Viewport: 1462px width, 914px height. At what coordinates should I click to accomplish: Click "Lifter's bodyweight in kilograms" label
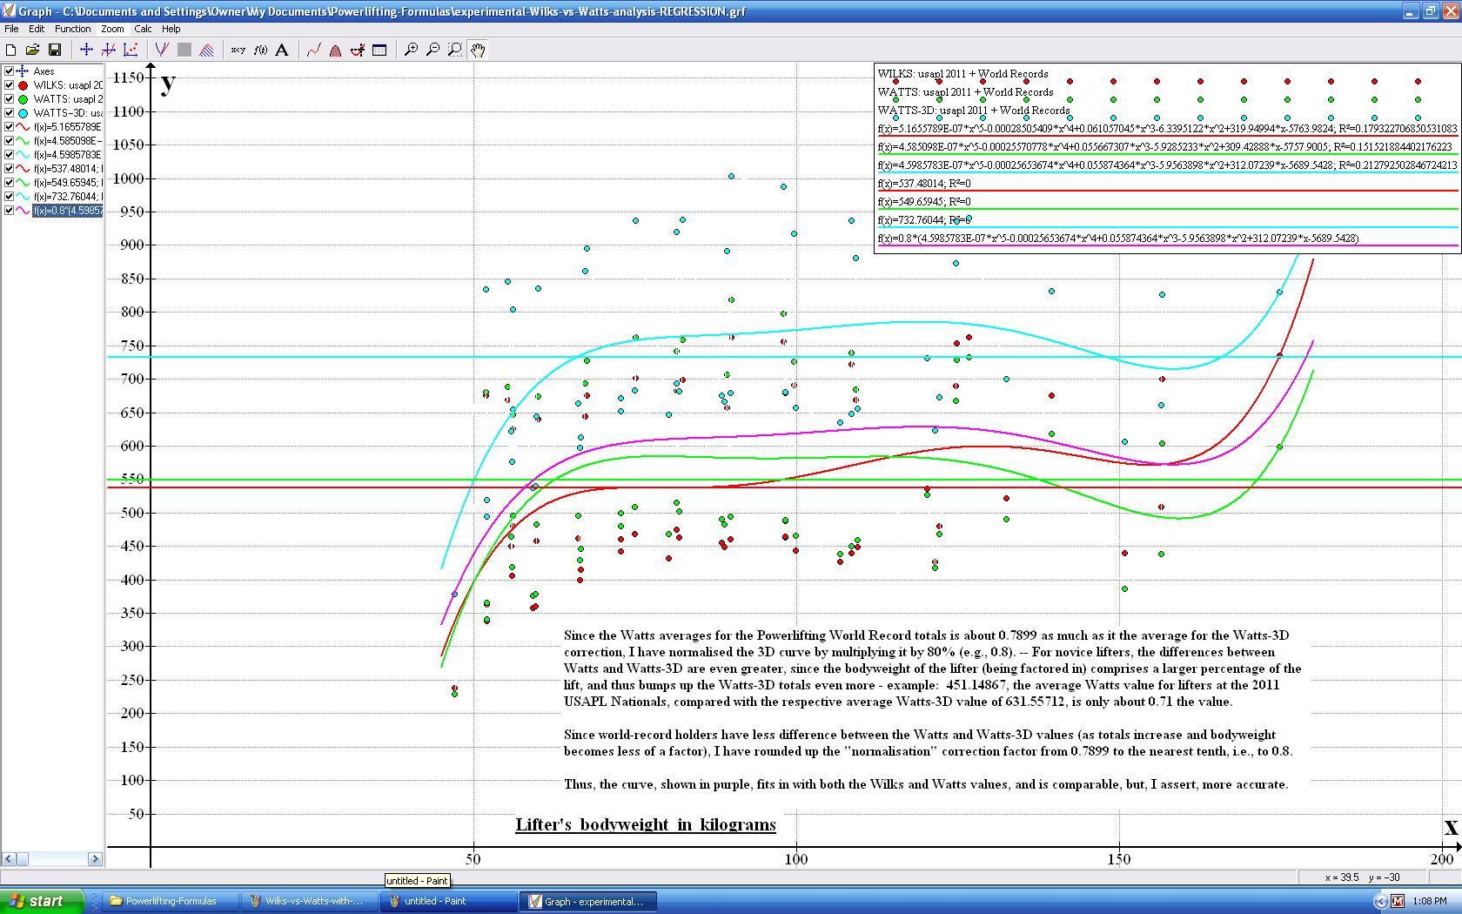click(x=646, y=824)
